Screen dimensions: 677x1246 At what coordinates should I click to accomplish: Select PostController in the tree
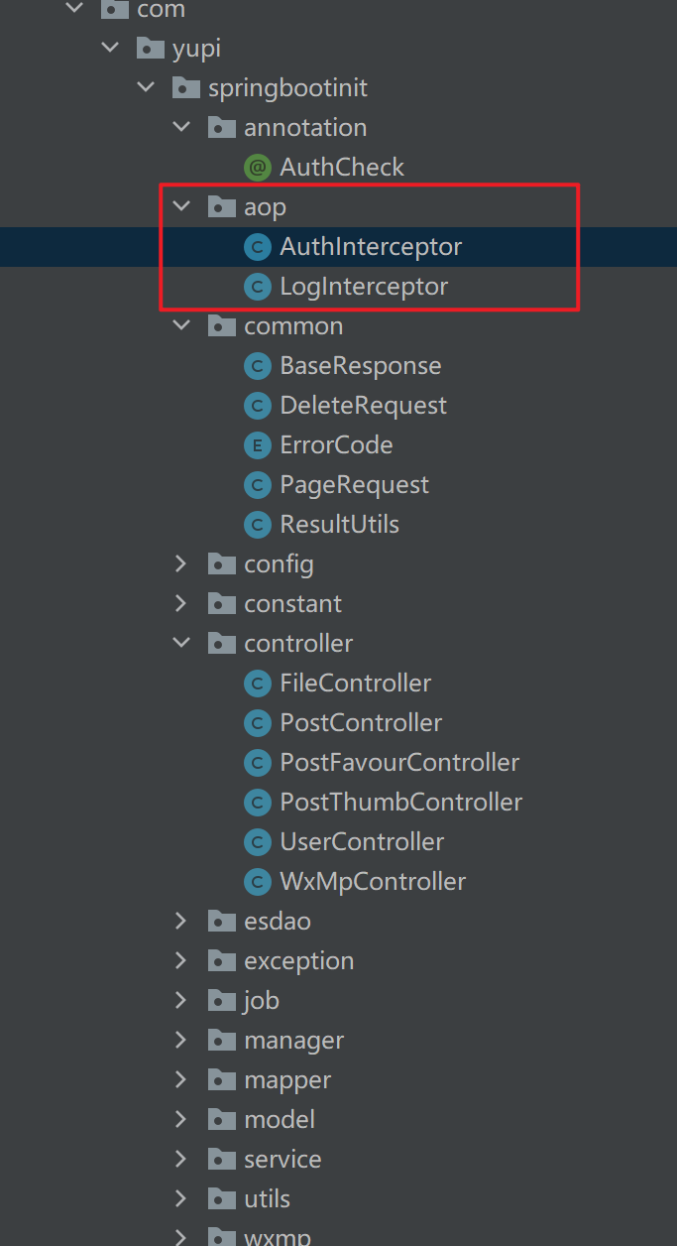(x=361, y=723)
